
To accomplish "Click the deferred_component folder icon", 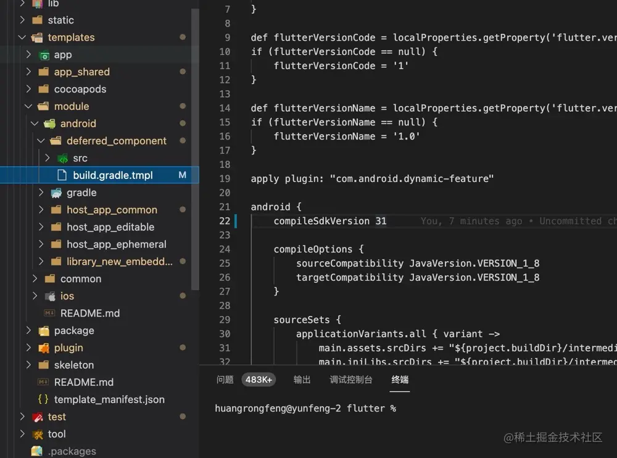I will [56, 141].
